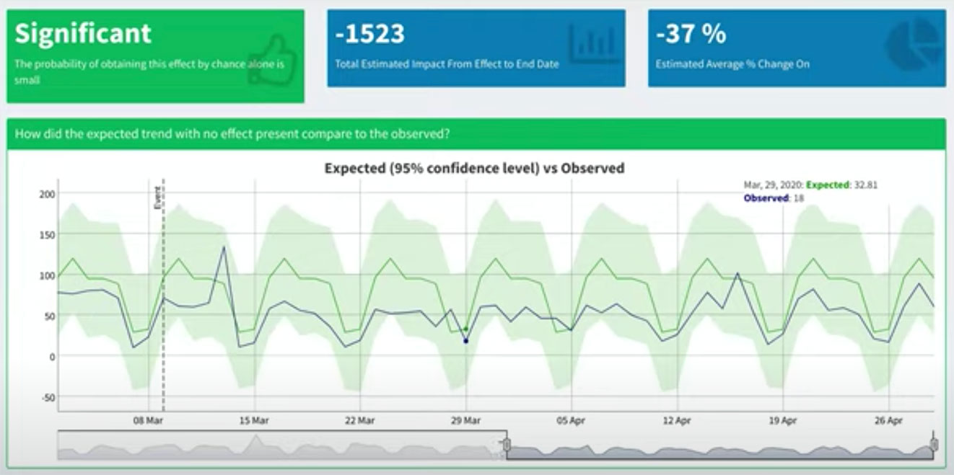This screenshot has height=475, width=954.
Task: Click the selected dark area of range navigator
Action: pos(722,447)
